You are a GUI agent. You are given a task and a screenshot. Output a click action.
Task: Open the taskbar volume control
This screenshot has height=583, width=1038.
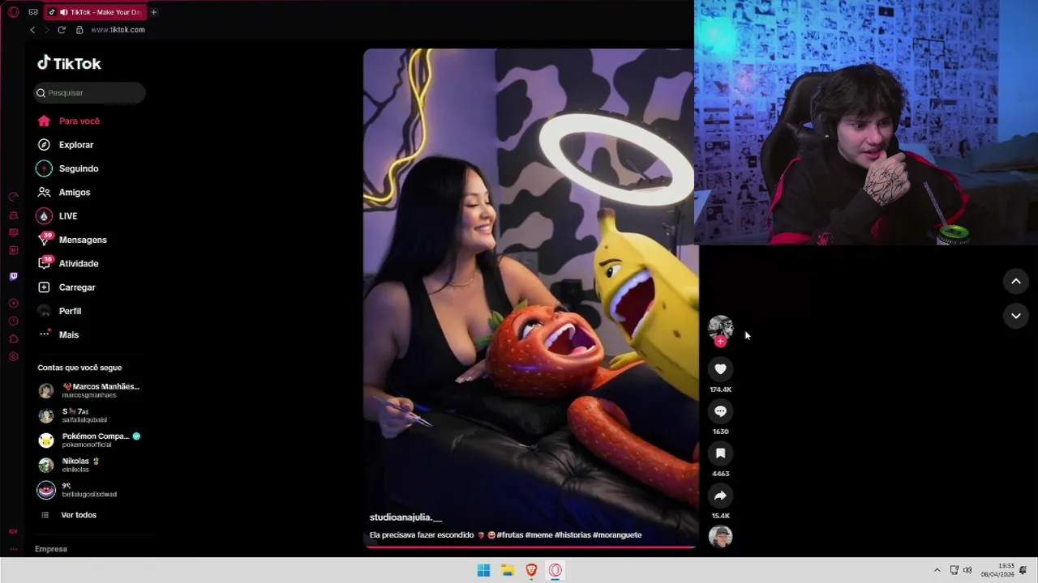click(x=967, y=571)
